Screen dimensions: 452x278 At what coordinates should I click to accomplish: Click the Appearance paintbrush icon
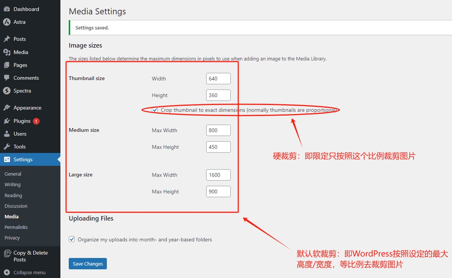point(7,108)
